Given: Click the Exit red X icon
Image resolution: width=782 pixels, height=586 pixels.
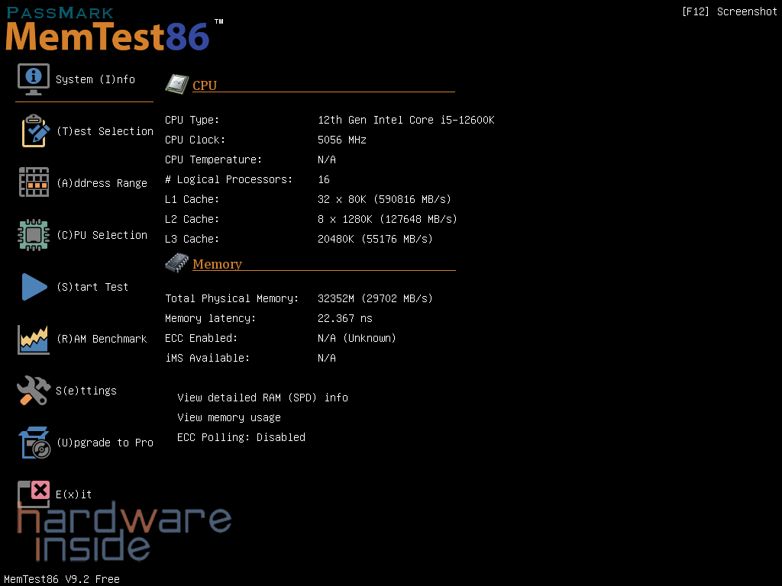Looking at the screenshot, I should pyautogui.click(x=34, y=494).
